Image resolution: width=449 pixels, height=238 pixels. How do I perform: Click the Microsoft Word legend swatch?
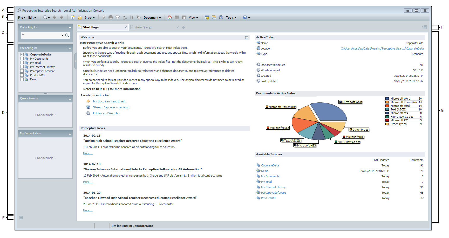tap(387, 99)
